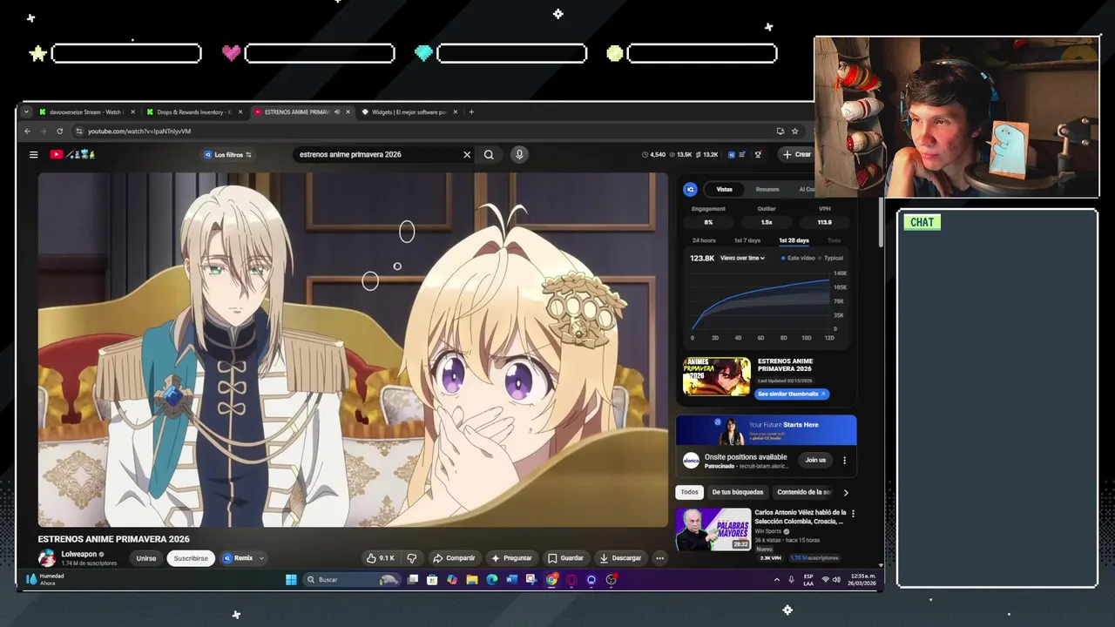Open the Views over time dropdown

click(x=742, y=258)
